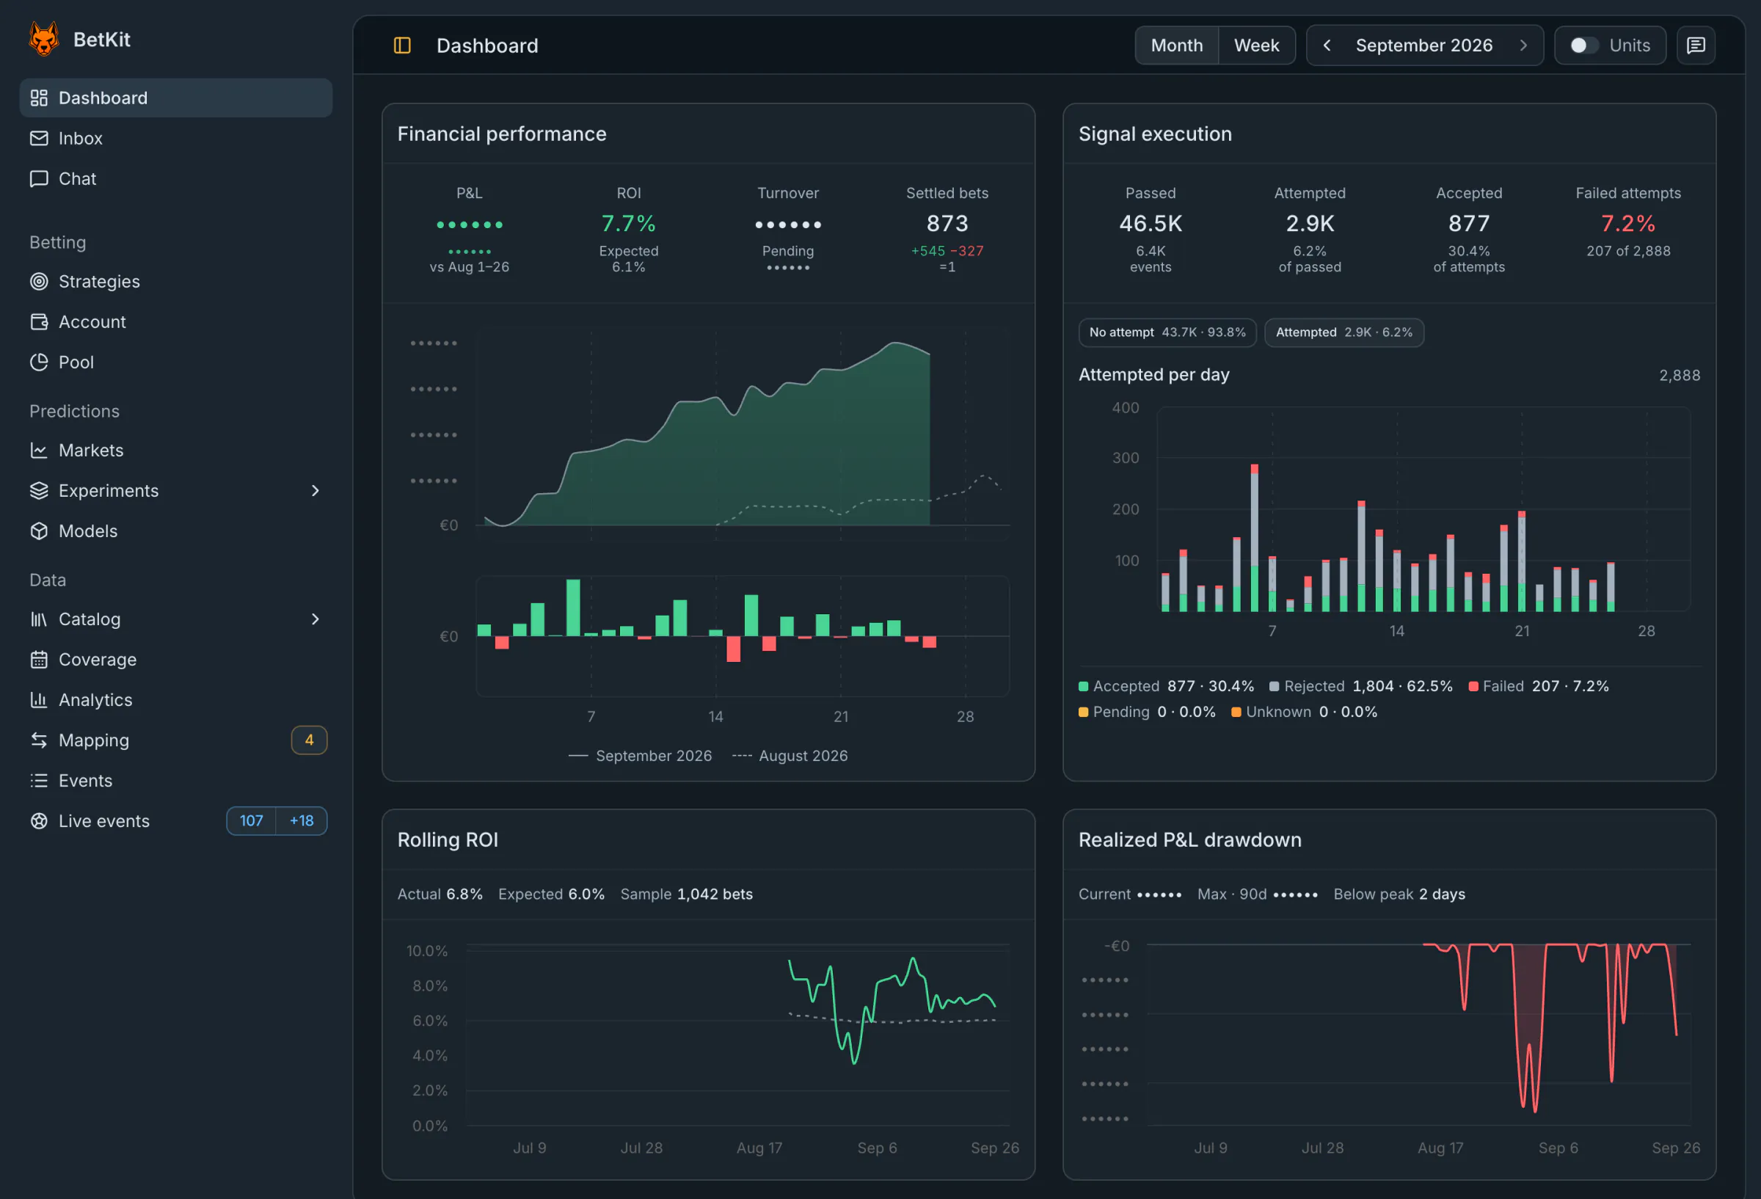Screen dimensions: 1761x1199
Task: Click the Analytics bar chart icon
Action: pyautogui.click(x=39, y=699)
